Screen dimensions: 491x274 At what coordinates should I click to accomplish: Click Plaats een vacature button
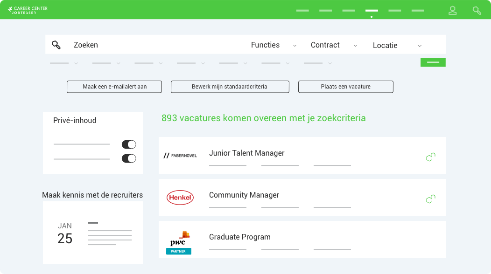point(346,87)
